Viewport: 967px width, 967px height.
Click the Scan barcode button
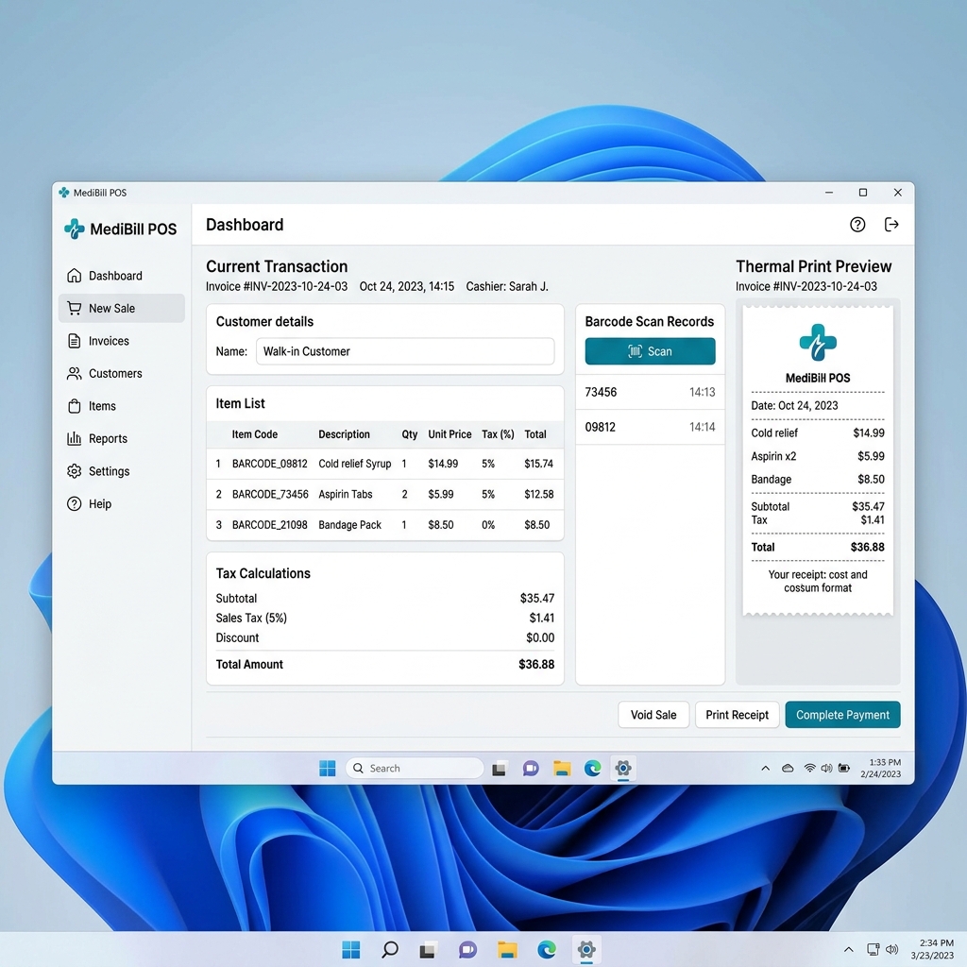coord(650,351)
